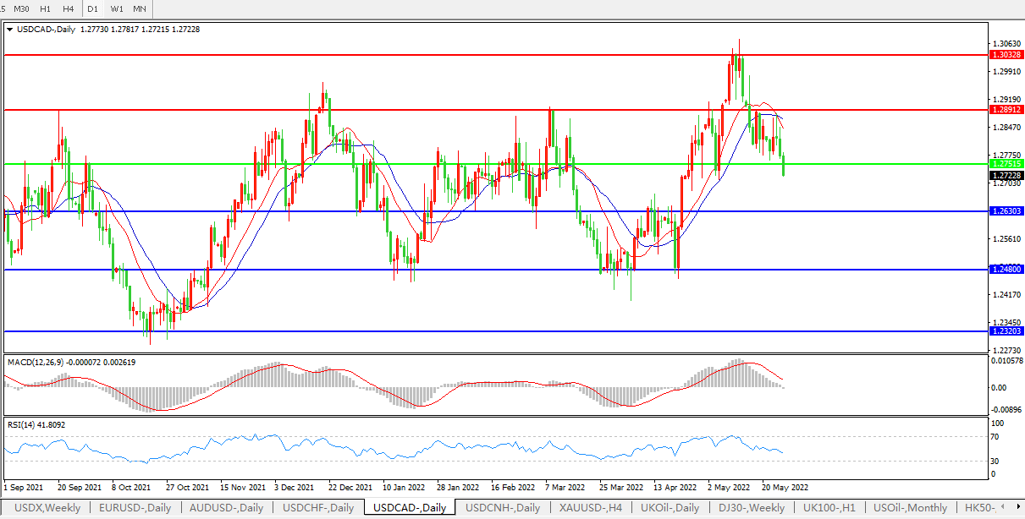Open the UKOil-,Daily tab
Screen dimensions: 1025x519
(x=670, y=508)
